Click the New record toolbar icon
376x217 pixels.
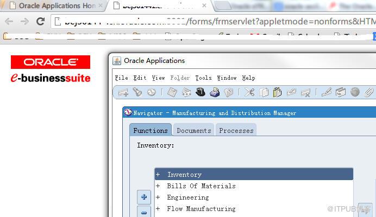click(123, 92)
